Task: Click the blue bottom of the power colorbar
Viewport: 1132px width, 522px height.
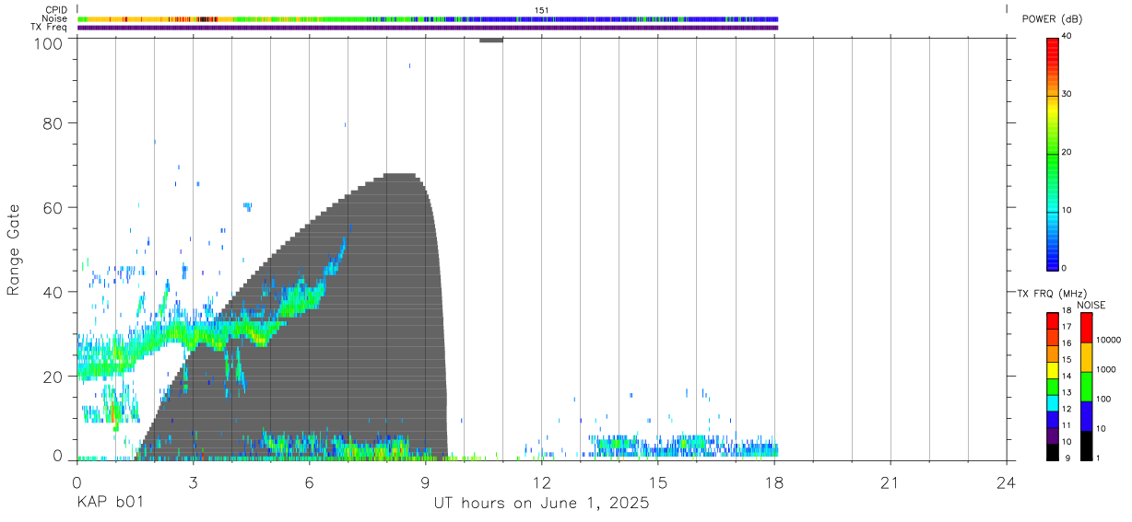Action: (1052, 258)
